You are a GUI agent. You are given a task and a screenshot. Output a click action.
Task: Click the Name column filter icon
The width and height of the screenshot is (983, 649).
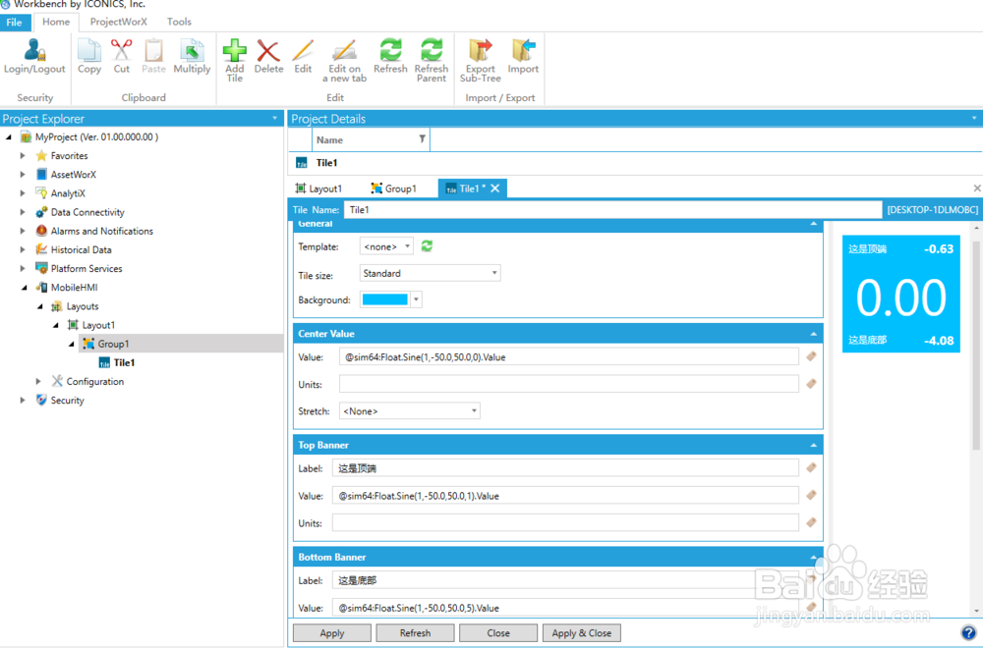coord(422,139)
